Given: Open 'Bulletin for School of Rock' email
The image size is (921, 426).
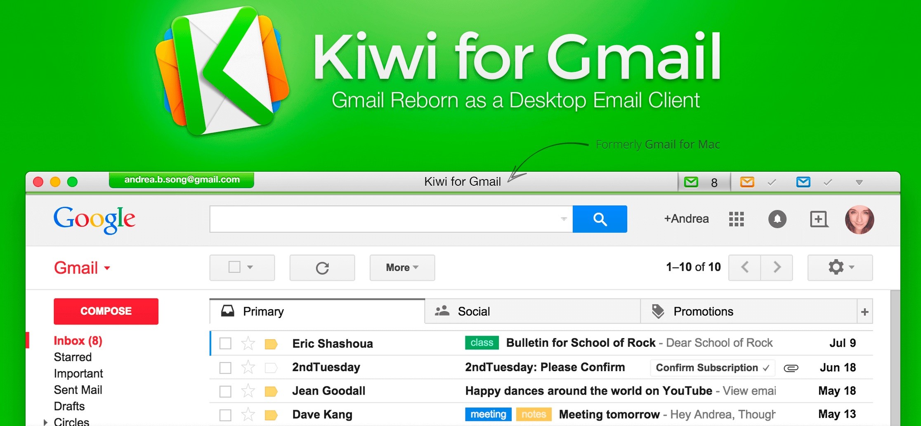Looking at the screenshot, I should pyautogui.click(x=581, y=343).
